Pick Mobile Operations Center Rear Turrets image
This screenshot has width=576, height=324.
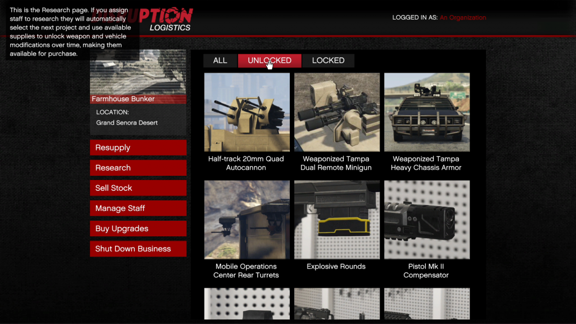(x=247, y=220)
